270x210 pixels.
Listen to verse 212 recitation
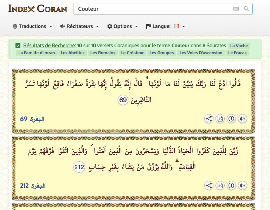(x=242, y=185)
